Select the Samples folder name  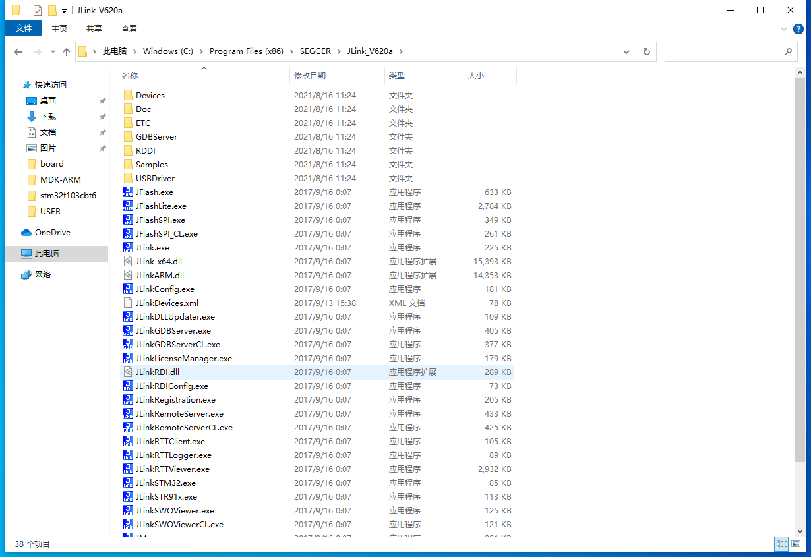click(x=152, y=165)
